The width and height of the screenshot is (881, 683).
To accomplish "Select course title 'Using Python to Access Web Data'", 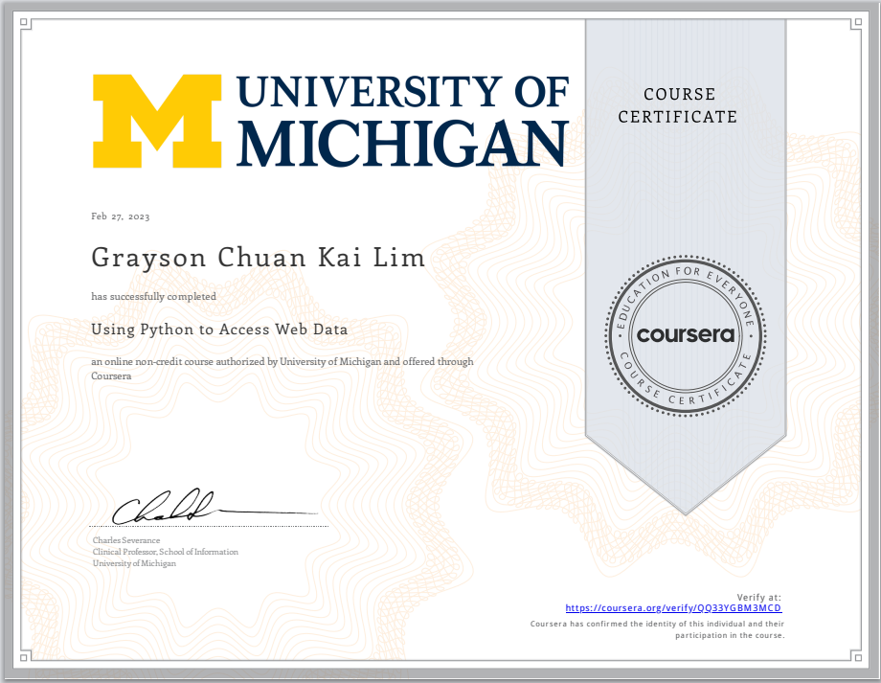I will [x=219, y=330].
